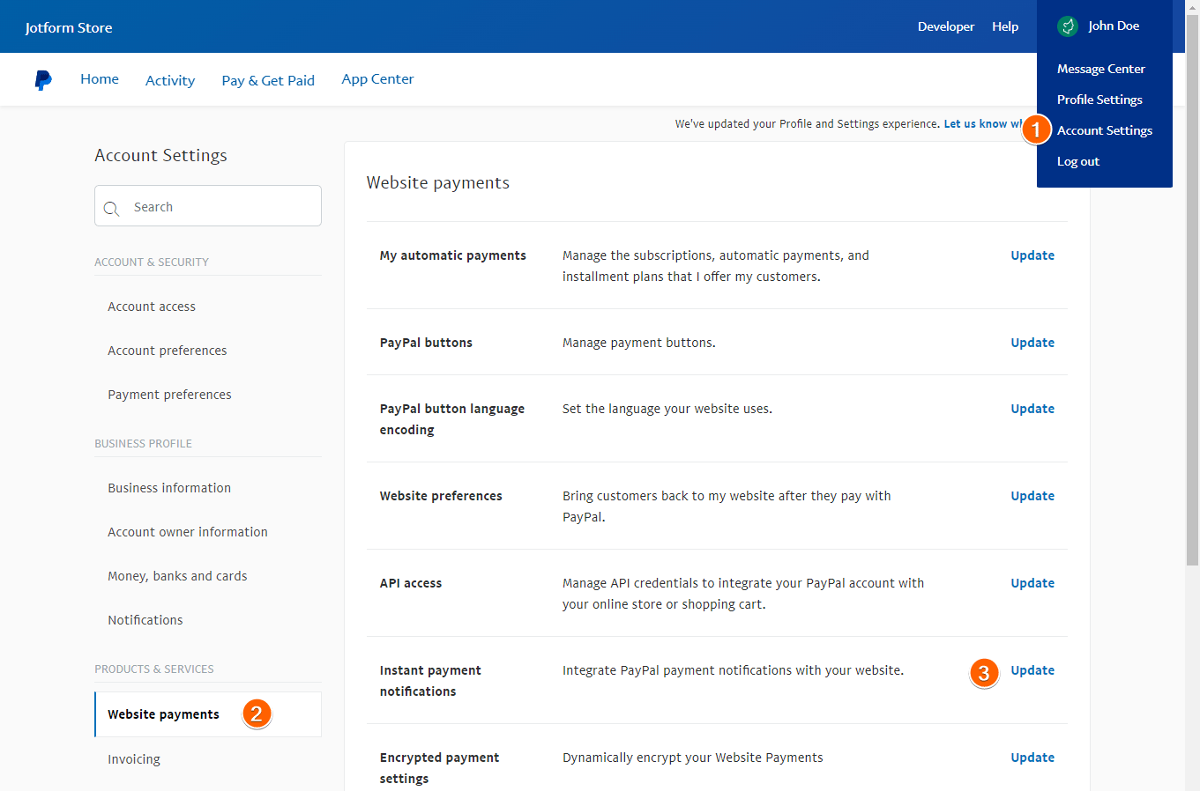
Task: Select Log out from the user menu
Action: pos(1077,160)
